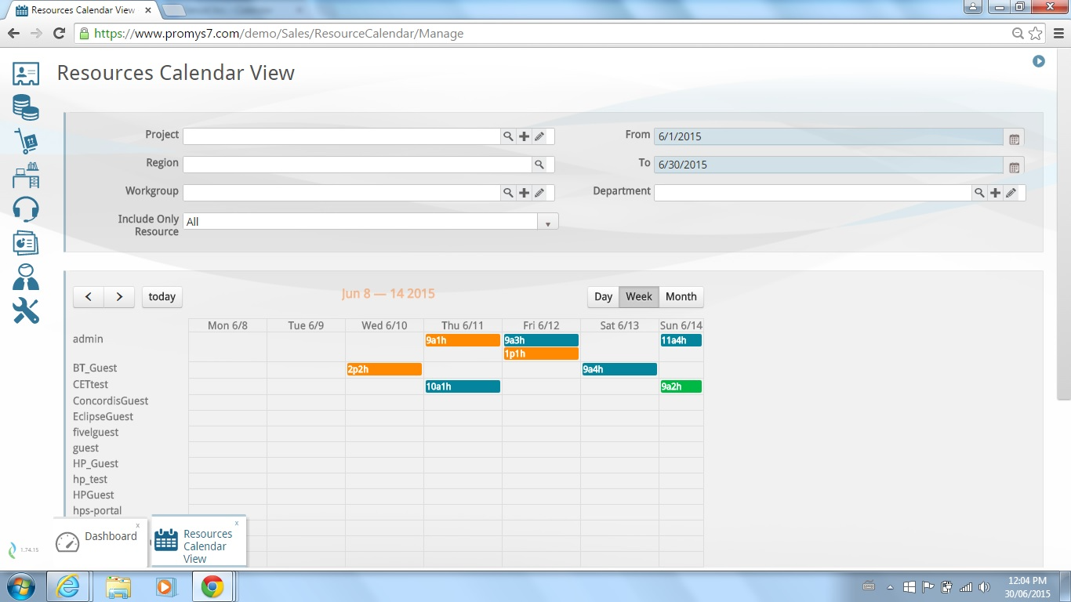Open the To date calendar picker

pyautogui.click(x=1014, y=167)
